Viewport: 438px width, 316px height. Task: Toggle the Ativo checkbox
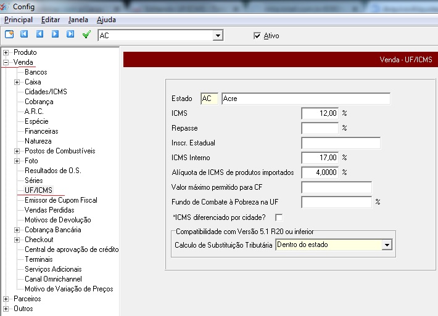point(257,36)
